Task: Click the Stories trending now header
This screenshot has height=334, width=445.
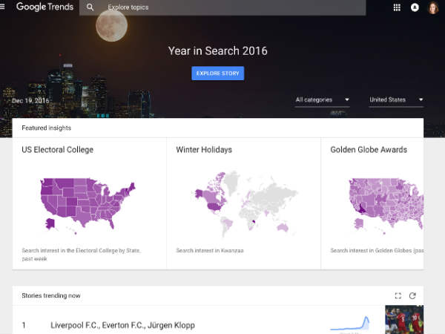Action: pyautogui.click(x=51, y=295)
